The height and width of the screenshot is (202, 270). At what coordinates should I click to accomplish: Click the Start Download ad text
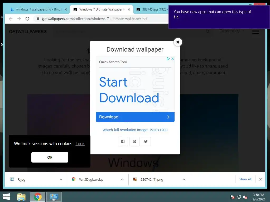(x=129, y=90)
